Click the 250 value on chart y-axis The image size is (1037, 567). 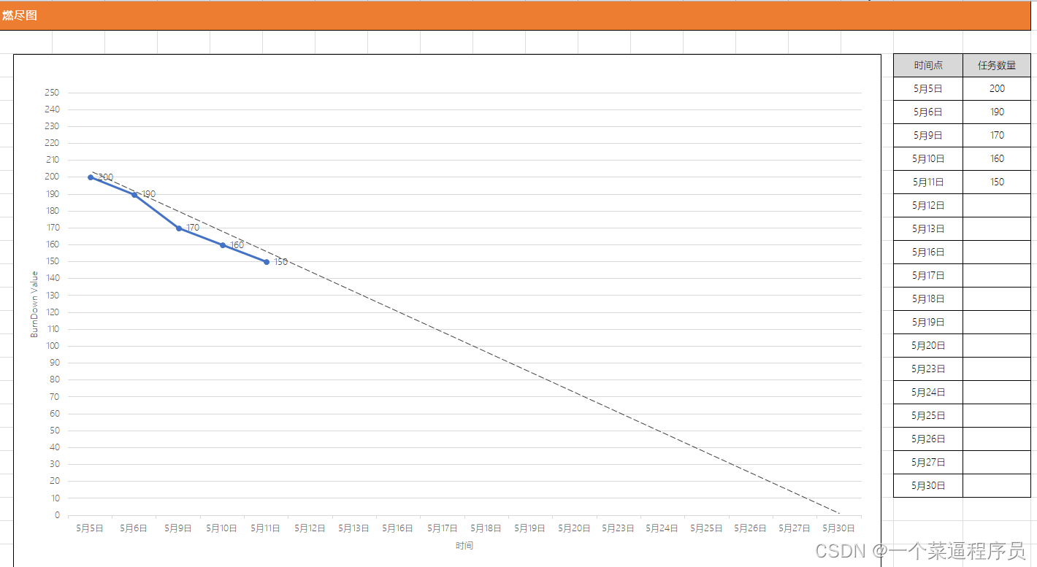pyautogui.click(x=52, y=93)
